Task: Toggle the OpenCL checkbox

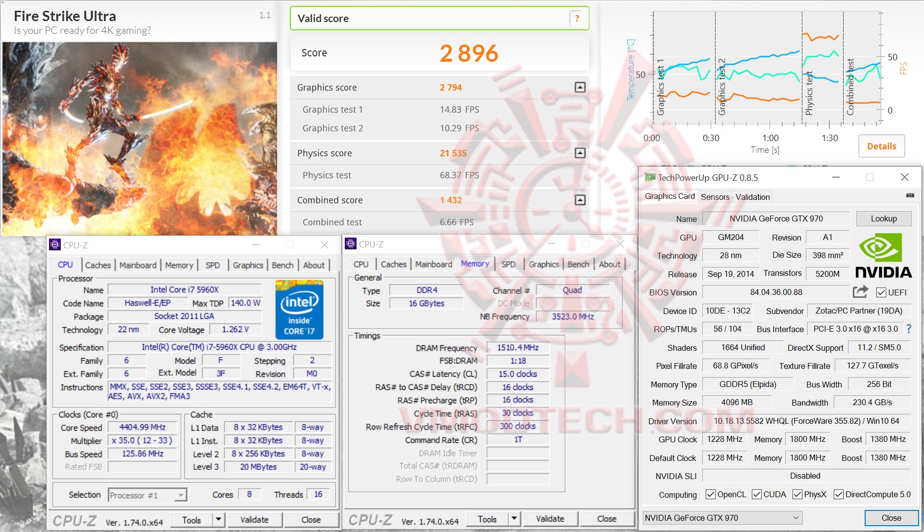Action: (710, 494)
